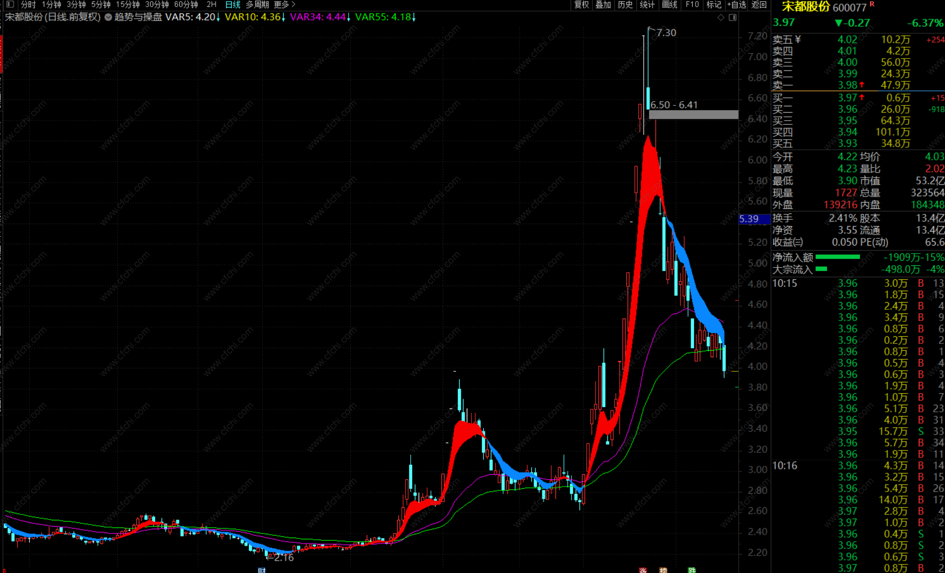Click the 7.30 high price flag marker

point(666,33)
